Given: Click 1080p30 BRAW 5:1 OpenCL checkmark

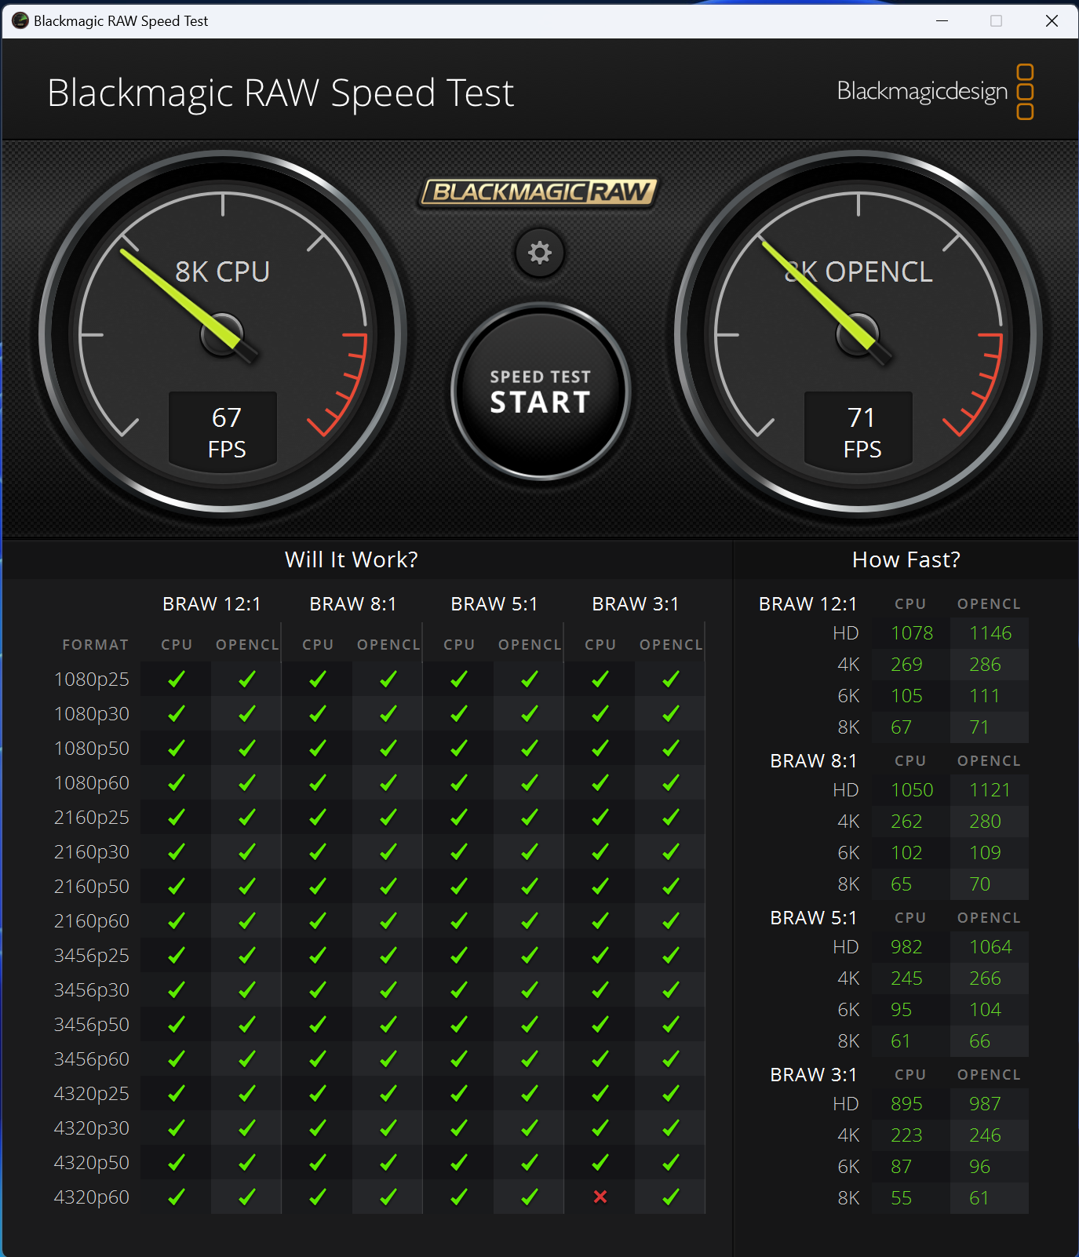Looking at the screenshot, I should (530, 713).
